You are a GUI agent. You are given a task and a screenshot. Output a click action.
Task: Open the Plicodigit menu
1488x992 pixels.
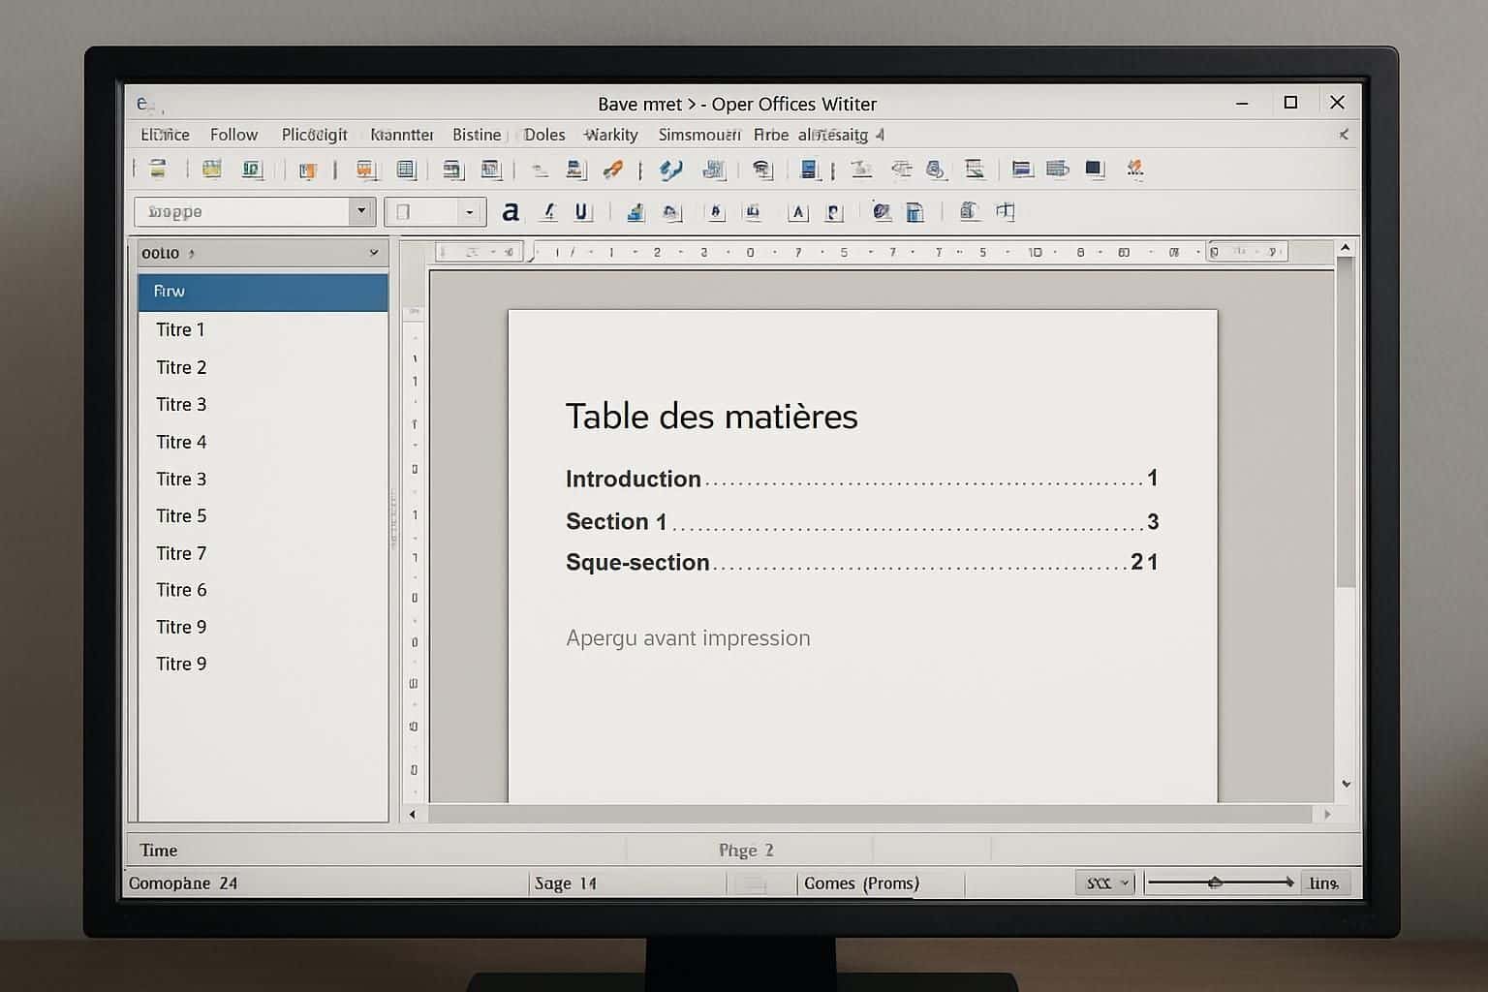pyautogui.click(x=315, y=135)
